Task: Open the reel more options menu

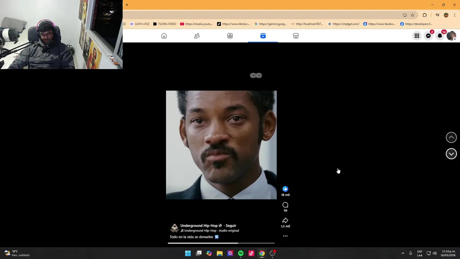Action: [x=285, y=236]
